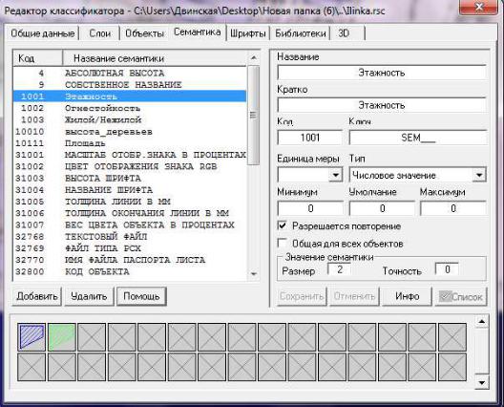504x407 pixels.
Task: Click the semantics list scrollbar thumb
Action: coord(254,116)
